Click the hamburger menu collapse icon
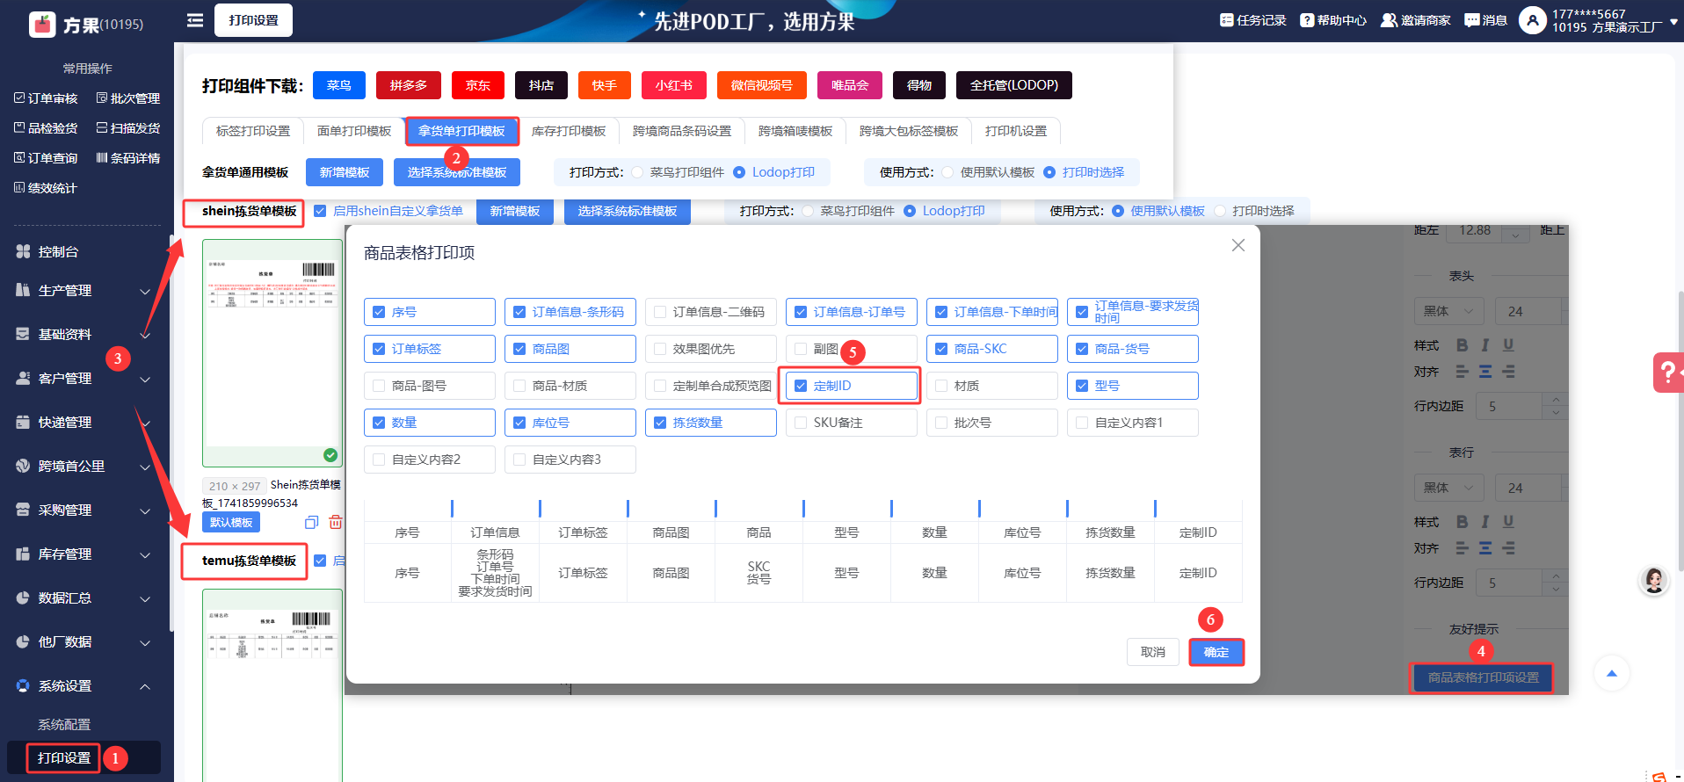 [x=195, y=20]
